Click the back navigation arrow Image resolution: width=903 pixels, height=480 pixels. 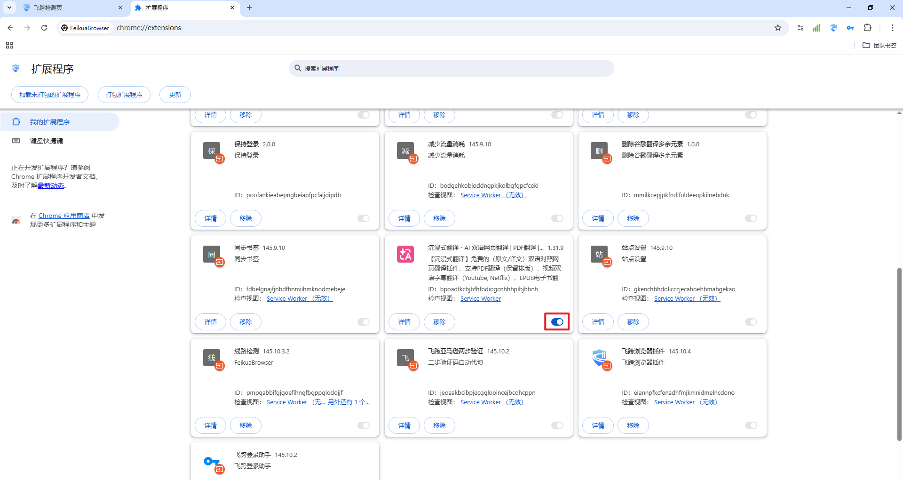(x=10, y=28)
